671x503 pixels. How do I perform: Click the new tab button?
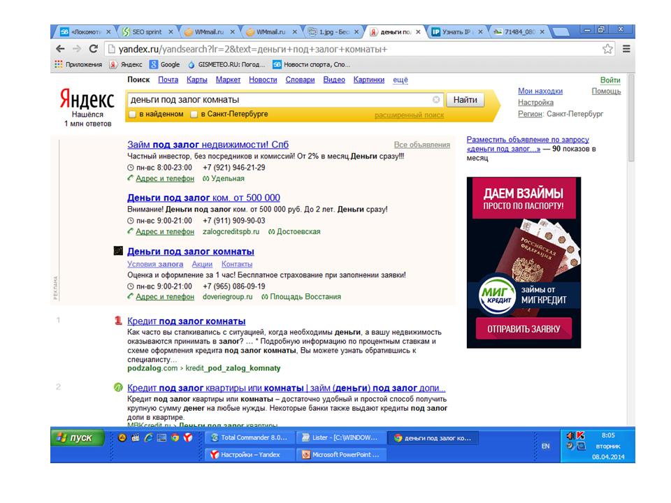pyautogui.click(x=560, y=32)
